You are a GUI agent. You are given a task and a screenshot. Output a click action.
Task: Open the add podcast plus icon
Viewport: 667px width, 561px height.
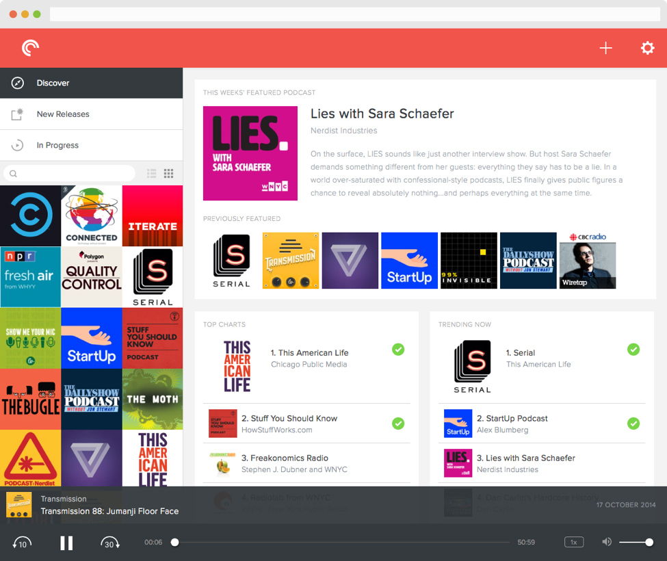(x=605, y=48)
